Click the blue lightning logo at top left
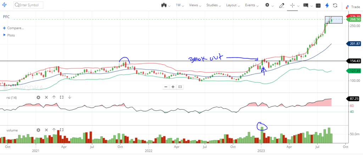 pyautogui.click(x=4, y=5)
